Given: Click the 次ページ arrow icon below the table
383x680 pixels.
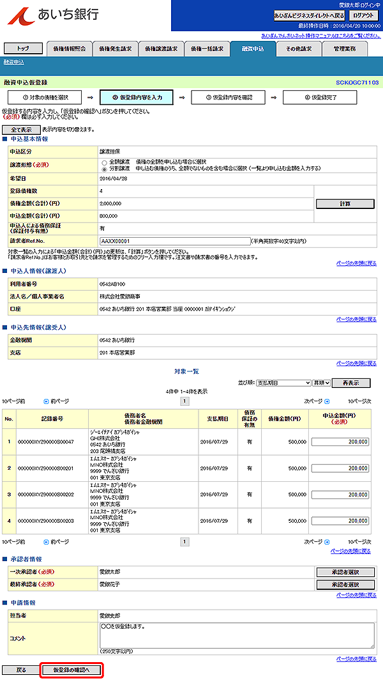Looking at the screenshot, I should click(x=327, y=542).
